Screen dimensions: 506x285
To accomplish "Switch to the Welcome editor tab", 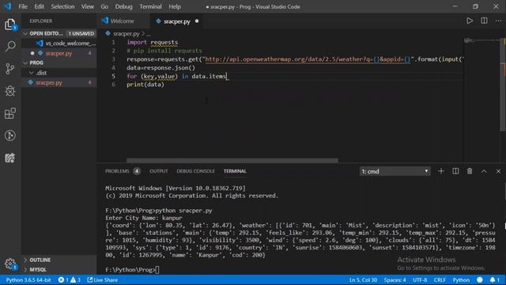I will point(123,21).
